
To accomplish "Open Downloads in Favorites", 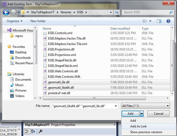I will pyautogui.click(x=20, y=58).
